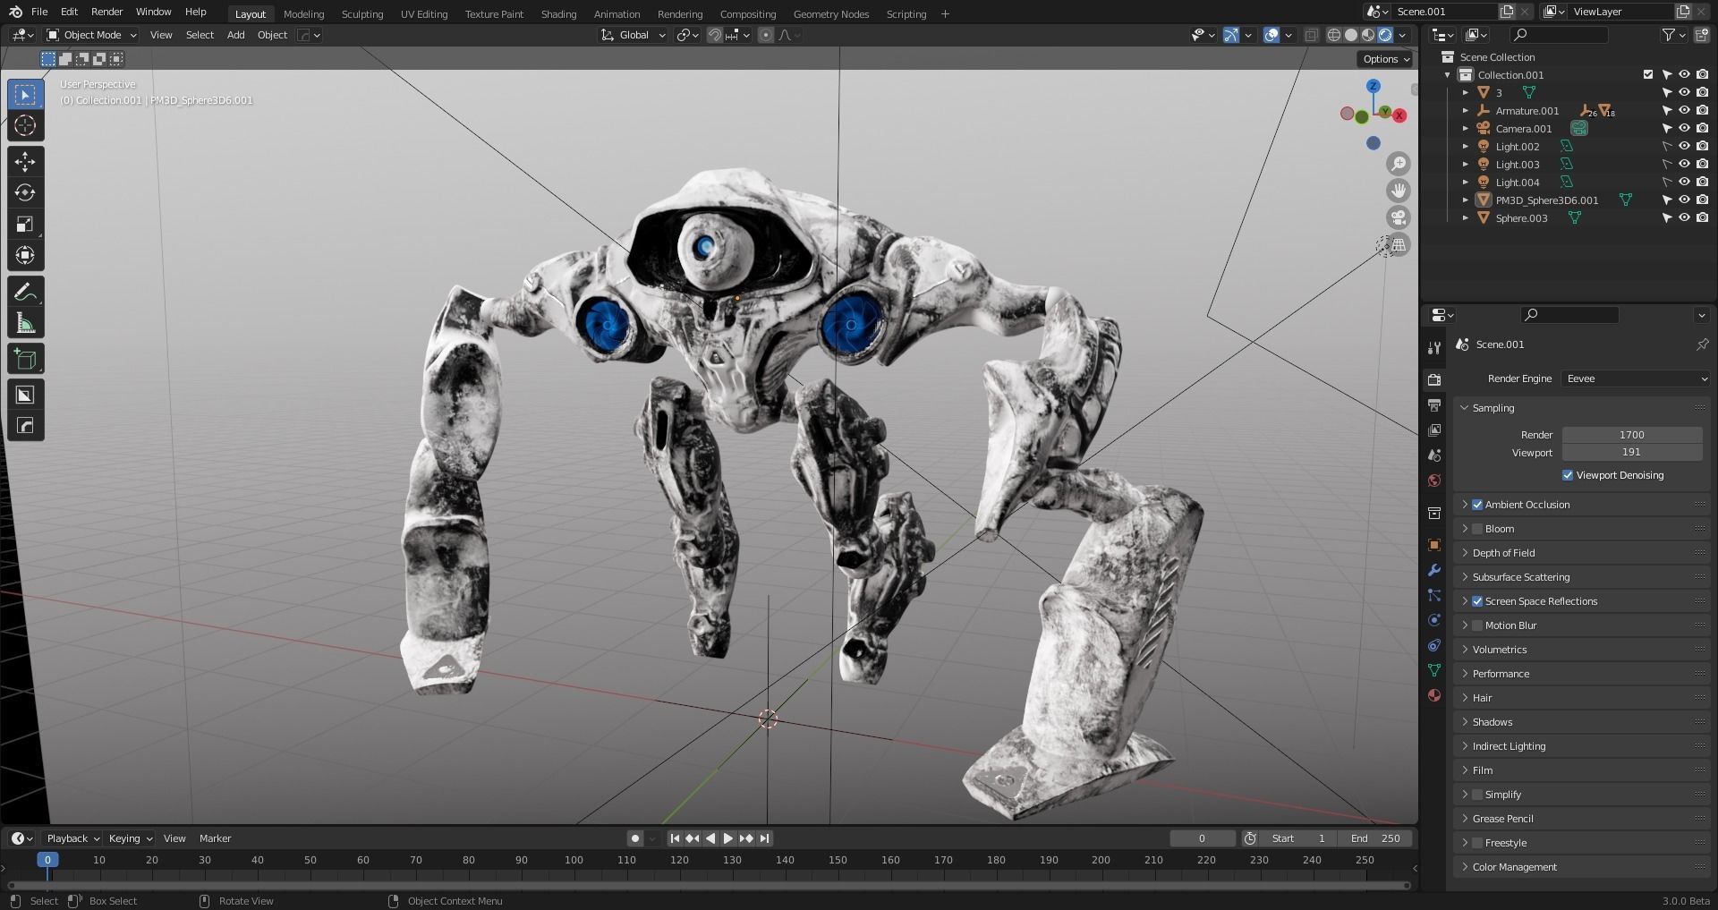Select the Move tool
Image resolution: width=1718 pixels, height=910 pixels.
click(x=25, y=162)
